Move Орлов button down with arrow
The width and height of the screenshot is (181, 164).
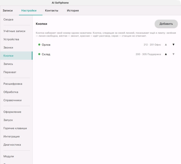(173, 45)
